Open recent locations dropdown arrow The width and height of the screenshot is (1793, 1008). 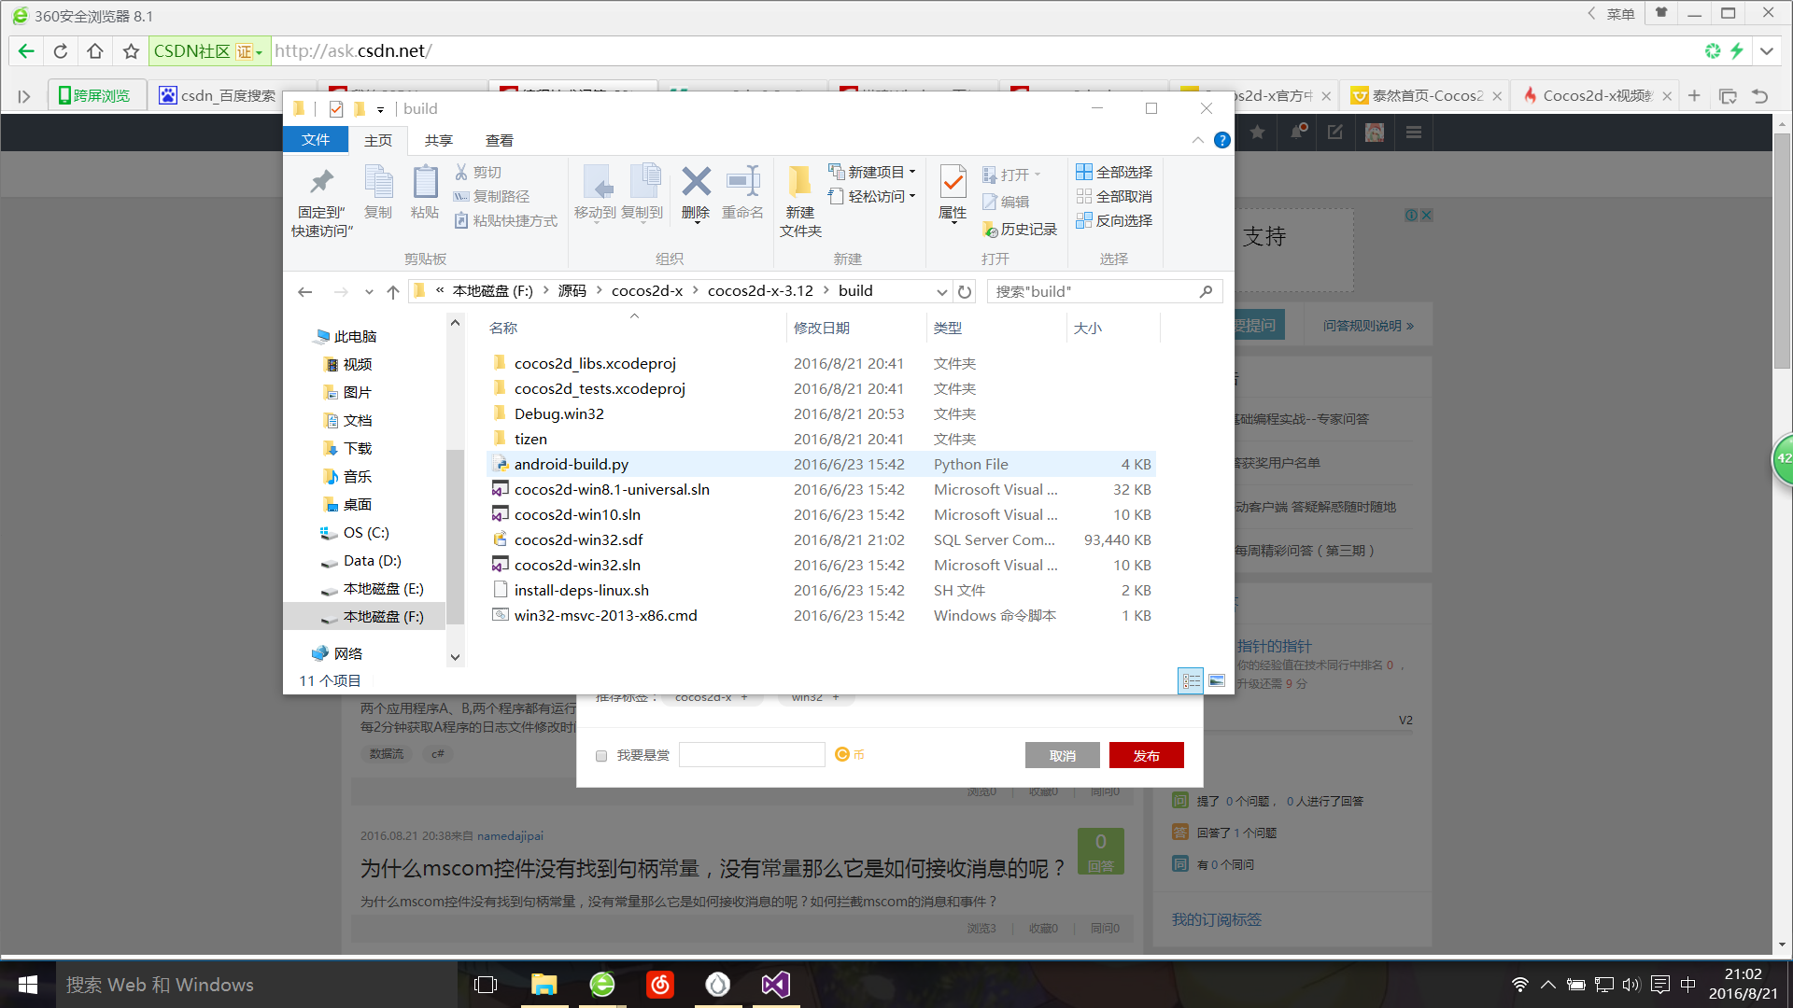point(369,291)
